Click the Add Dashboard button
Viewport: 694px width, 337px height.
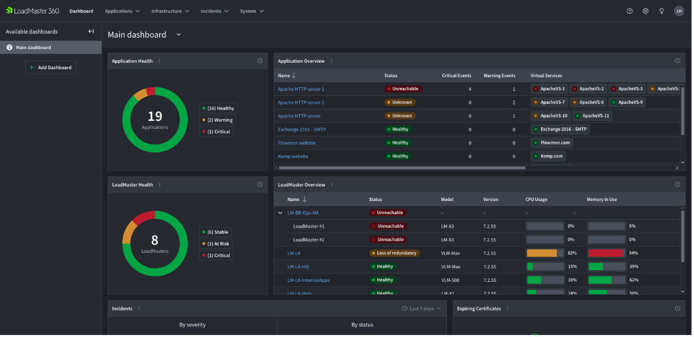pos(50,67)
